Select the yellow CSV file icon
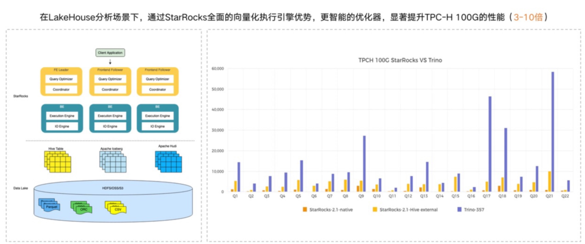The height and width of the screenshot is (244, 585). (115, 207)
